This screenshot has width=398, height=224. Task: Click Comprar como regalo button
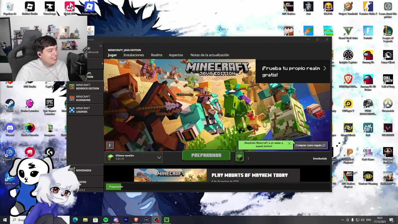(311, 145)
